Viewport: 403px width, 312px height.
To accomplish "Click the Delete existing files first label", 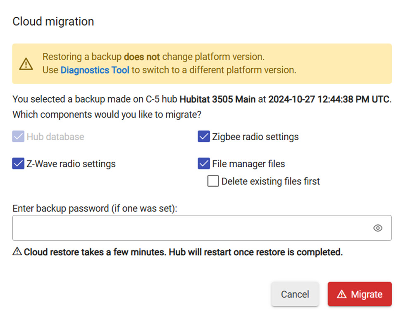I will click(270, 181).
